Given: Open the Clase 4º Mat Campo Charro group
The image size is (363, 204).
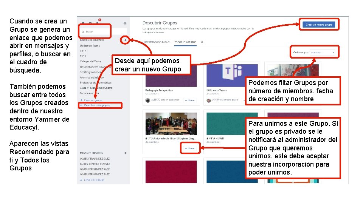Looking at the screenshot, I should (96, 88).
